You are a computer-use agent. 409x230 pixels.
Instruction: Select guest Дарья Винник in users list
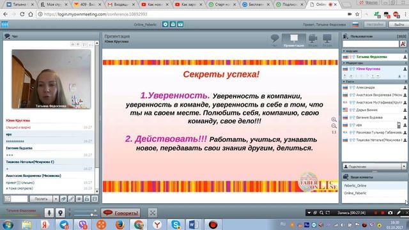click(374, 110)
